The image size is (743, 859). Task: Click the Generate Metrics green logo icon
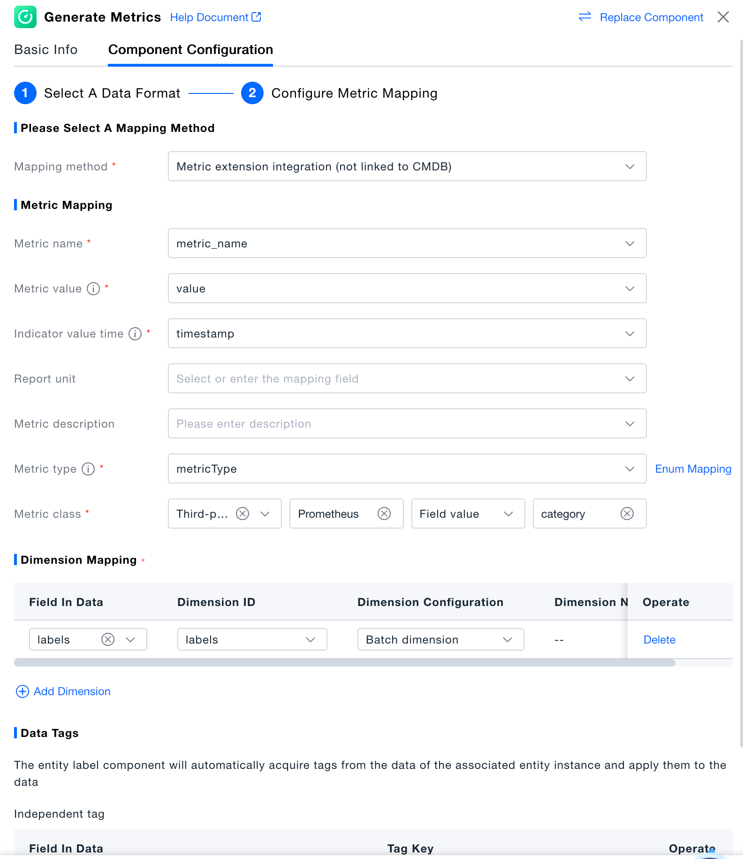(25, 17)
